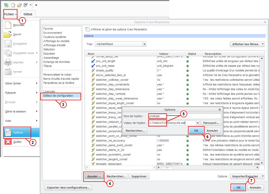
Task: Click the lightning icon beside sketcher_rel_accuracy
Action: coord(93,141)
